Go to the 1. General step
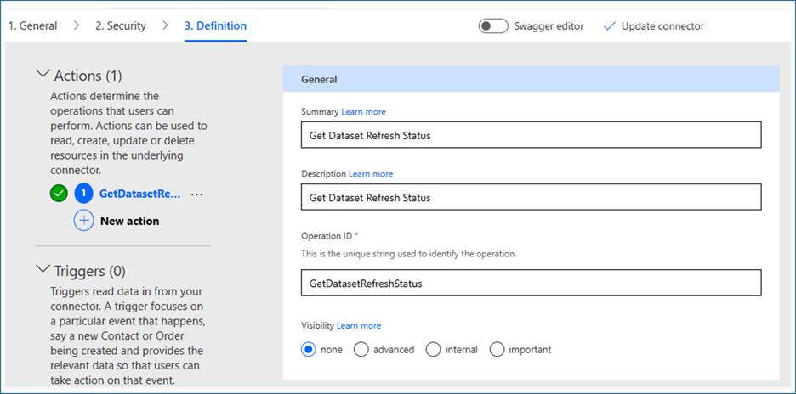This screenshot has height=394, width=796. 32,25
